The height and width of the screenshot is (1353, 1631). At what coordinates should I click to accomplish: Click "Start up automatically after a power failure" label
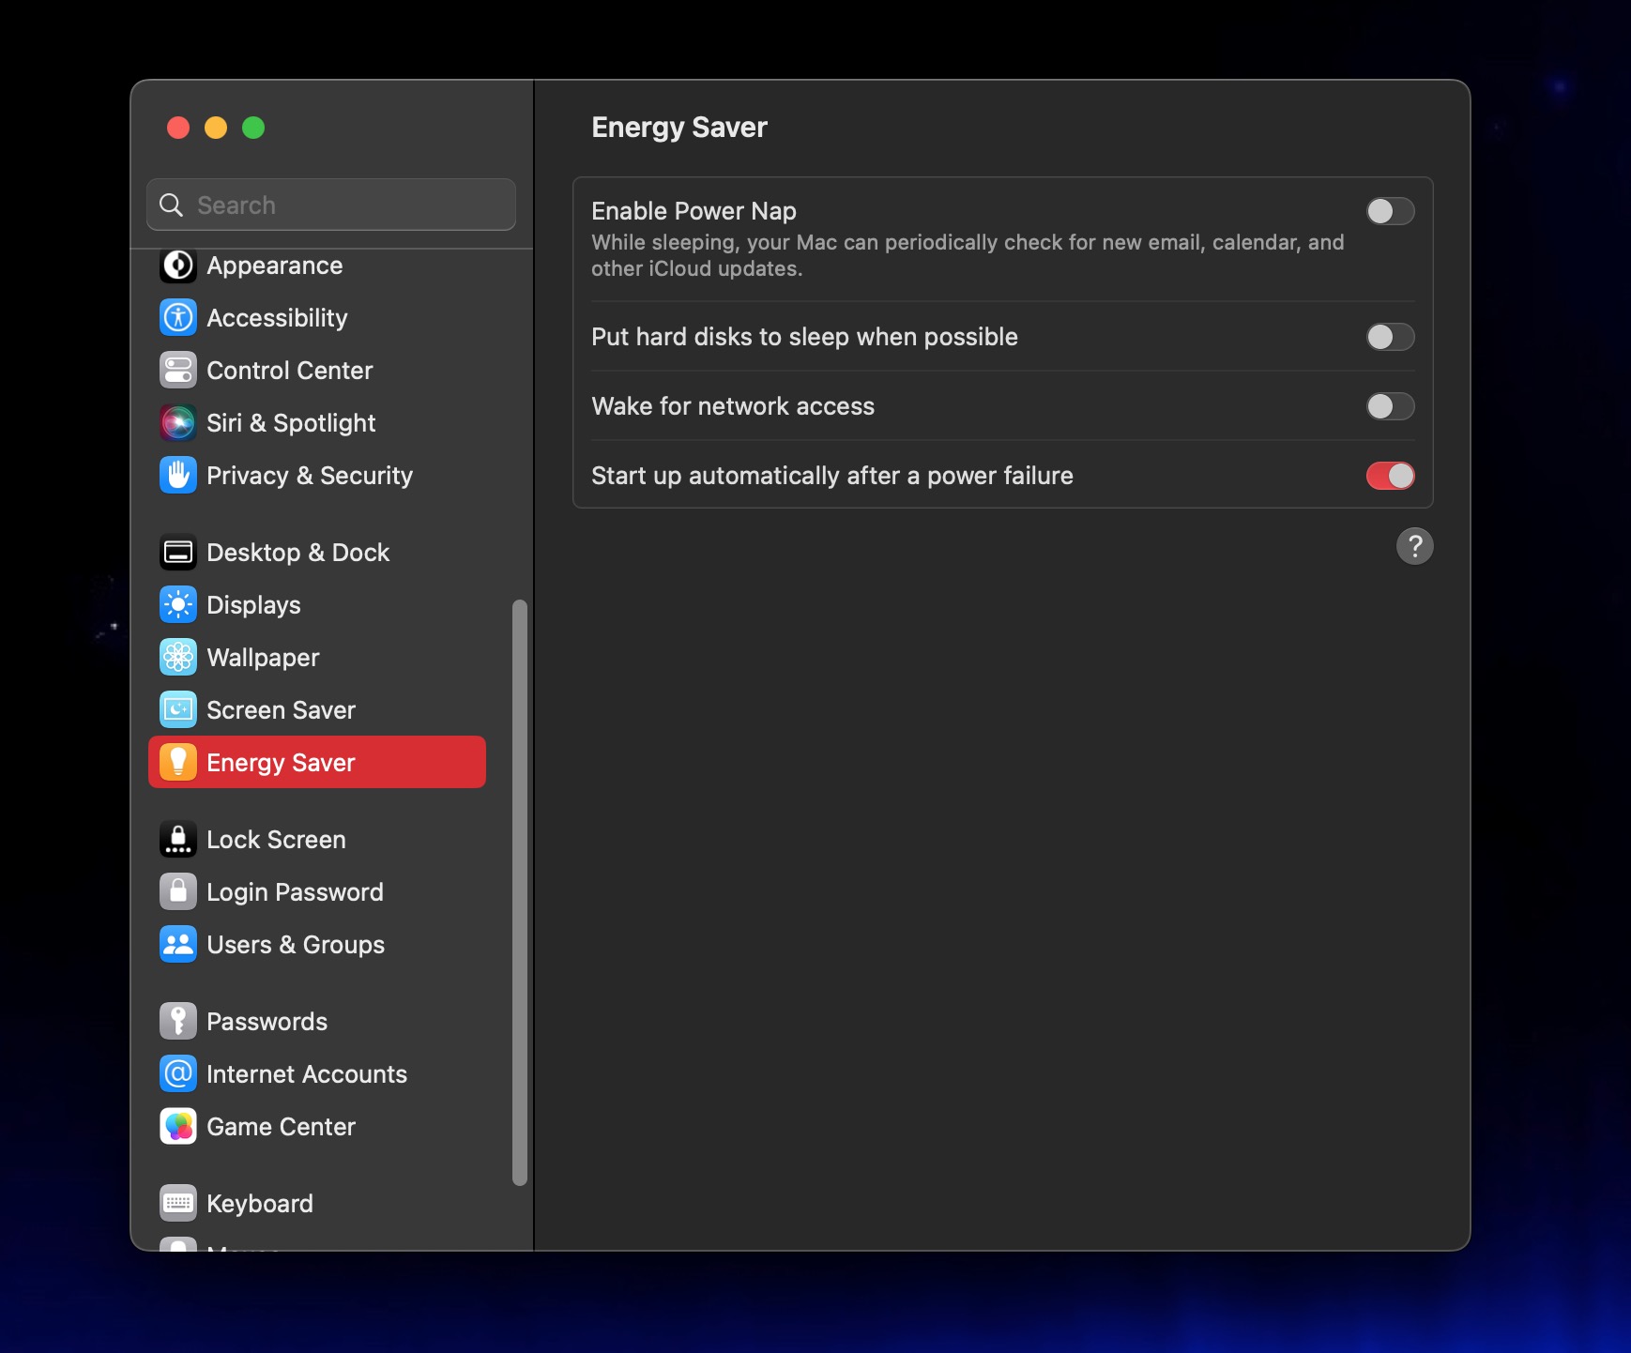coord(832,476)
